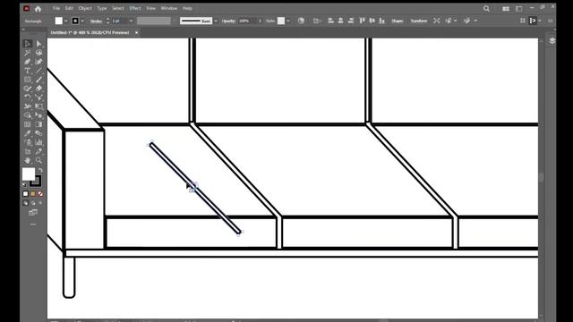Select the Eyedropper tool
Screen dimensions: 573x322
(x=28, y=133)
